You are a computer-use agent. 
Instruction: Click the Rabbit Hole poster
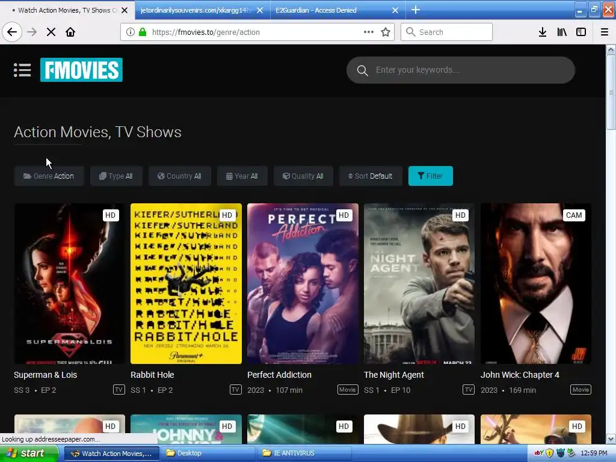coord(186,283)
